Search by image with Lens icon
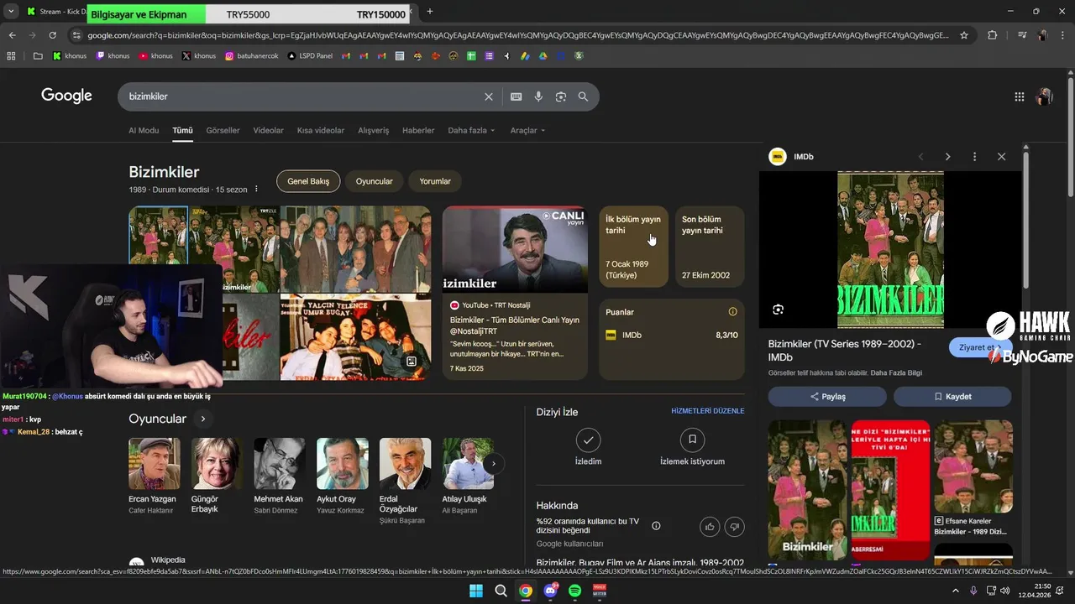1075x604 pixels. (561, 96)
